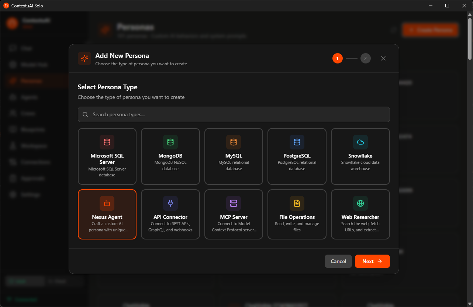
Task: Cancel the persona creation dialog
Action: [x=338, y=261]
